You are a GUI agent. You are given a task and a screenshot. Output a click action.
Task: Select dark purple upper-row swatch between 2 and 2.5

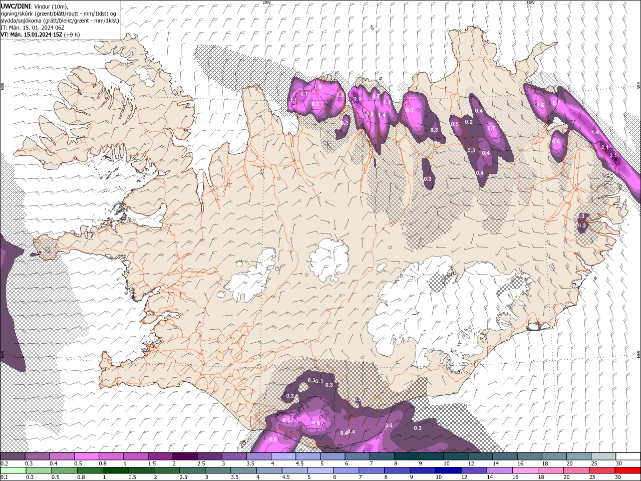click(184, 456)
